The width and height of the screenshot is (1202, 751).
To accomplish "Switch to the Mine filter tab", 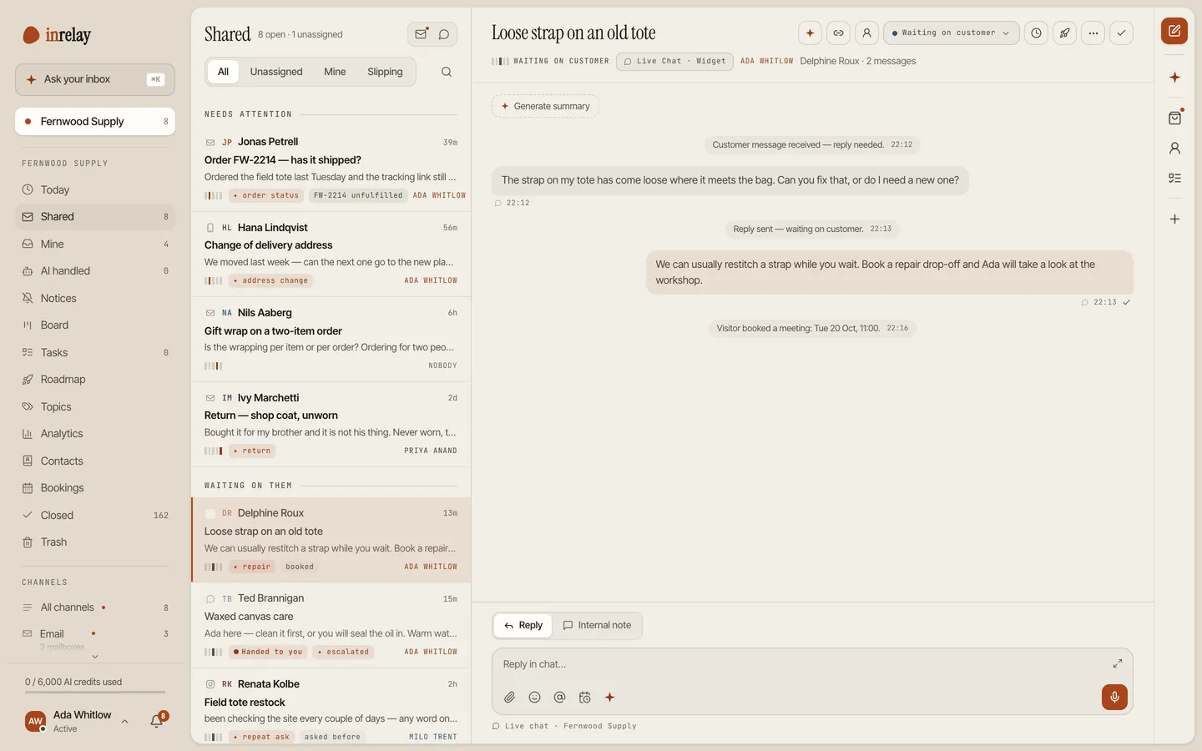I will [x=335, y=72].
